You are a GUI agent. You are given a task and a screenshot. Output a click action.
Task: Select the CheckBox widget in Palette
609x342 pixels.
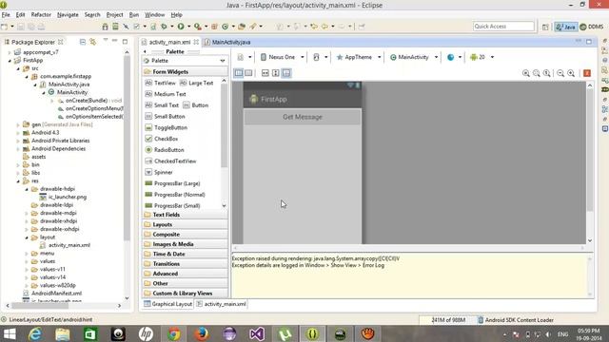[x=161, y=139]
